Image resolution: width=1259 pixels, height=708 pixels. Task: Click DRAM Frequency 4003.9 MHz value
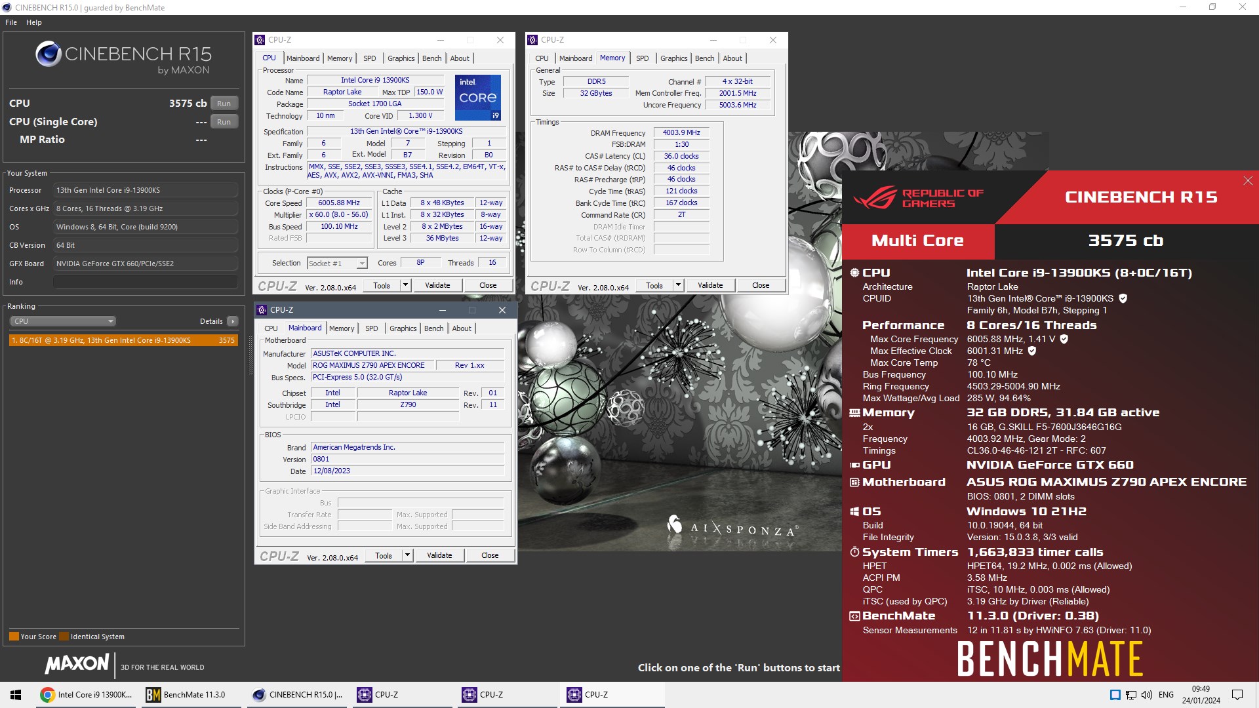tap(681, 132)
